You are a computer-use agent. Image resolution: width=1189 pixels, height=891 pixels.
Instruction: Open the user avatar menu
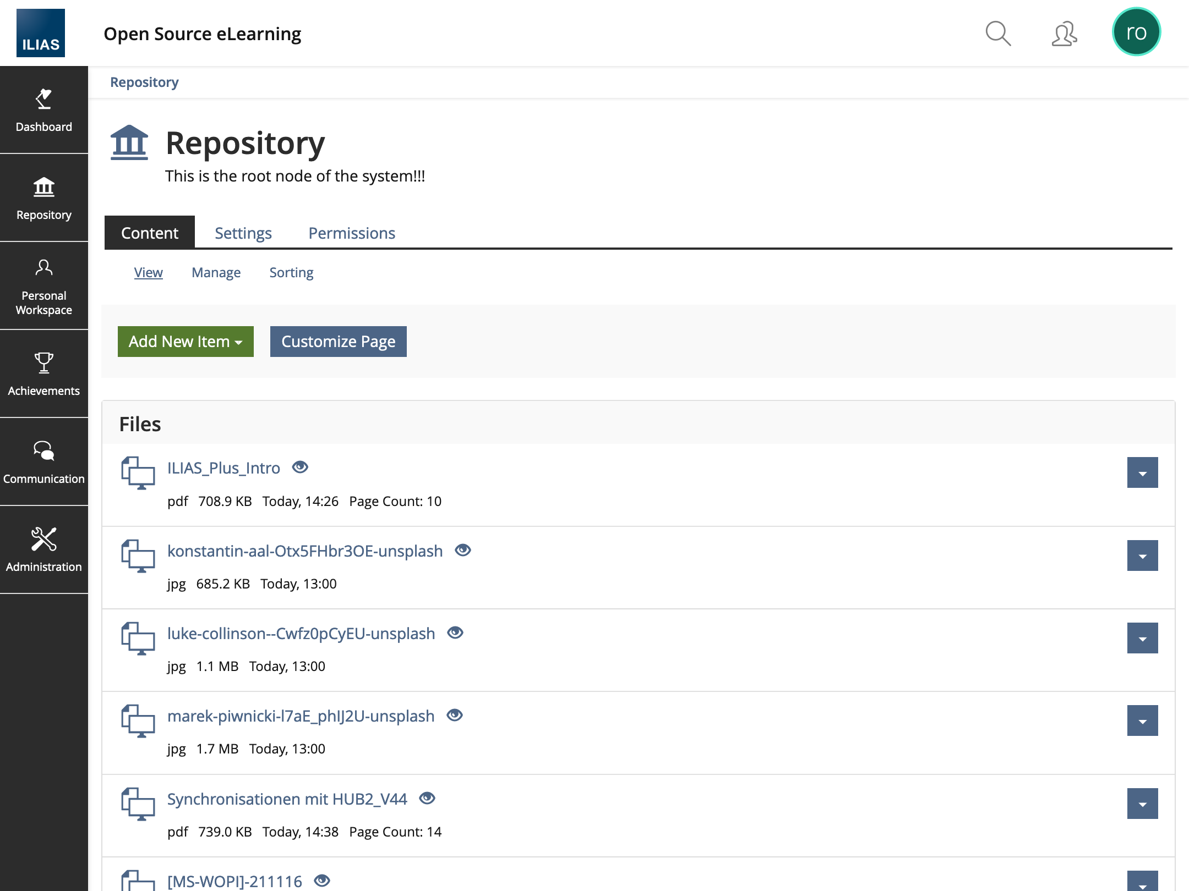tap(1136, 32)
